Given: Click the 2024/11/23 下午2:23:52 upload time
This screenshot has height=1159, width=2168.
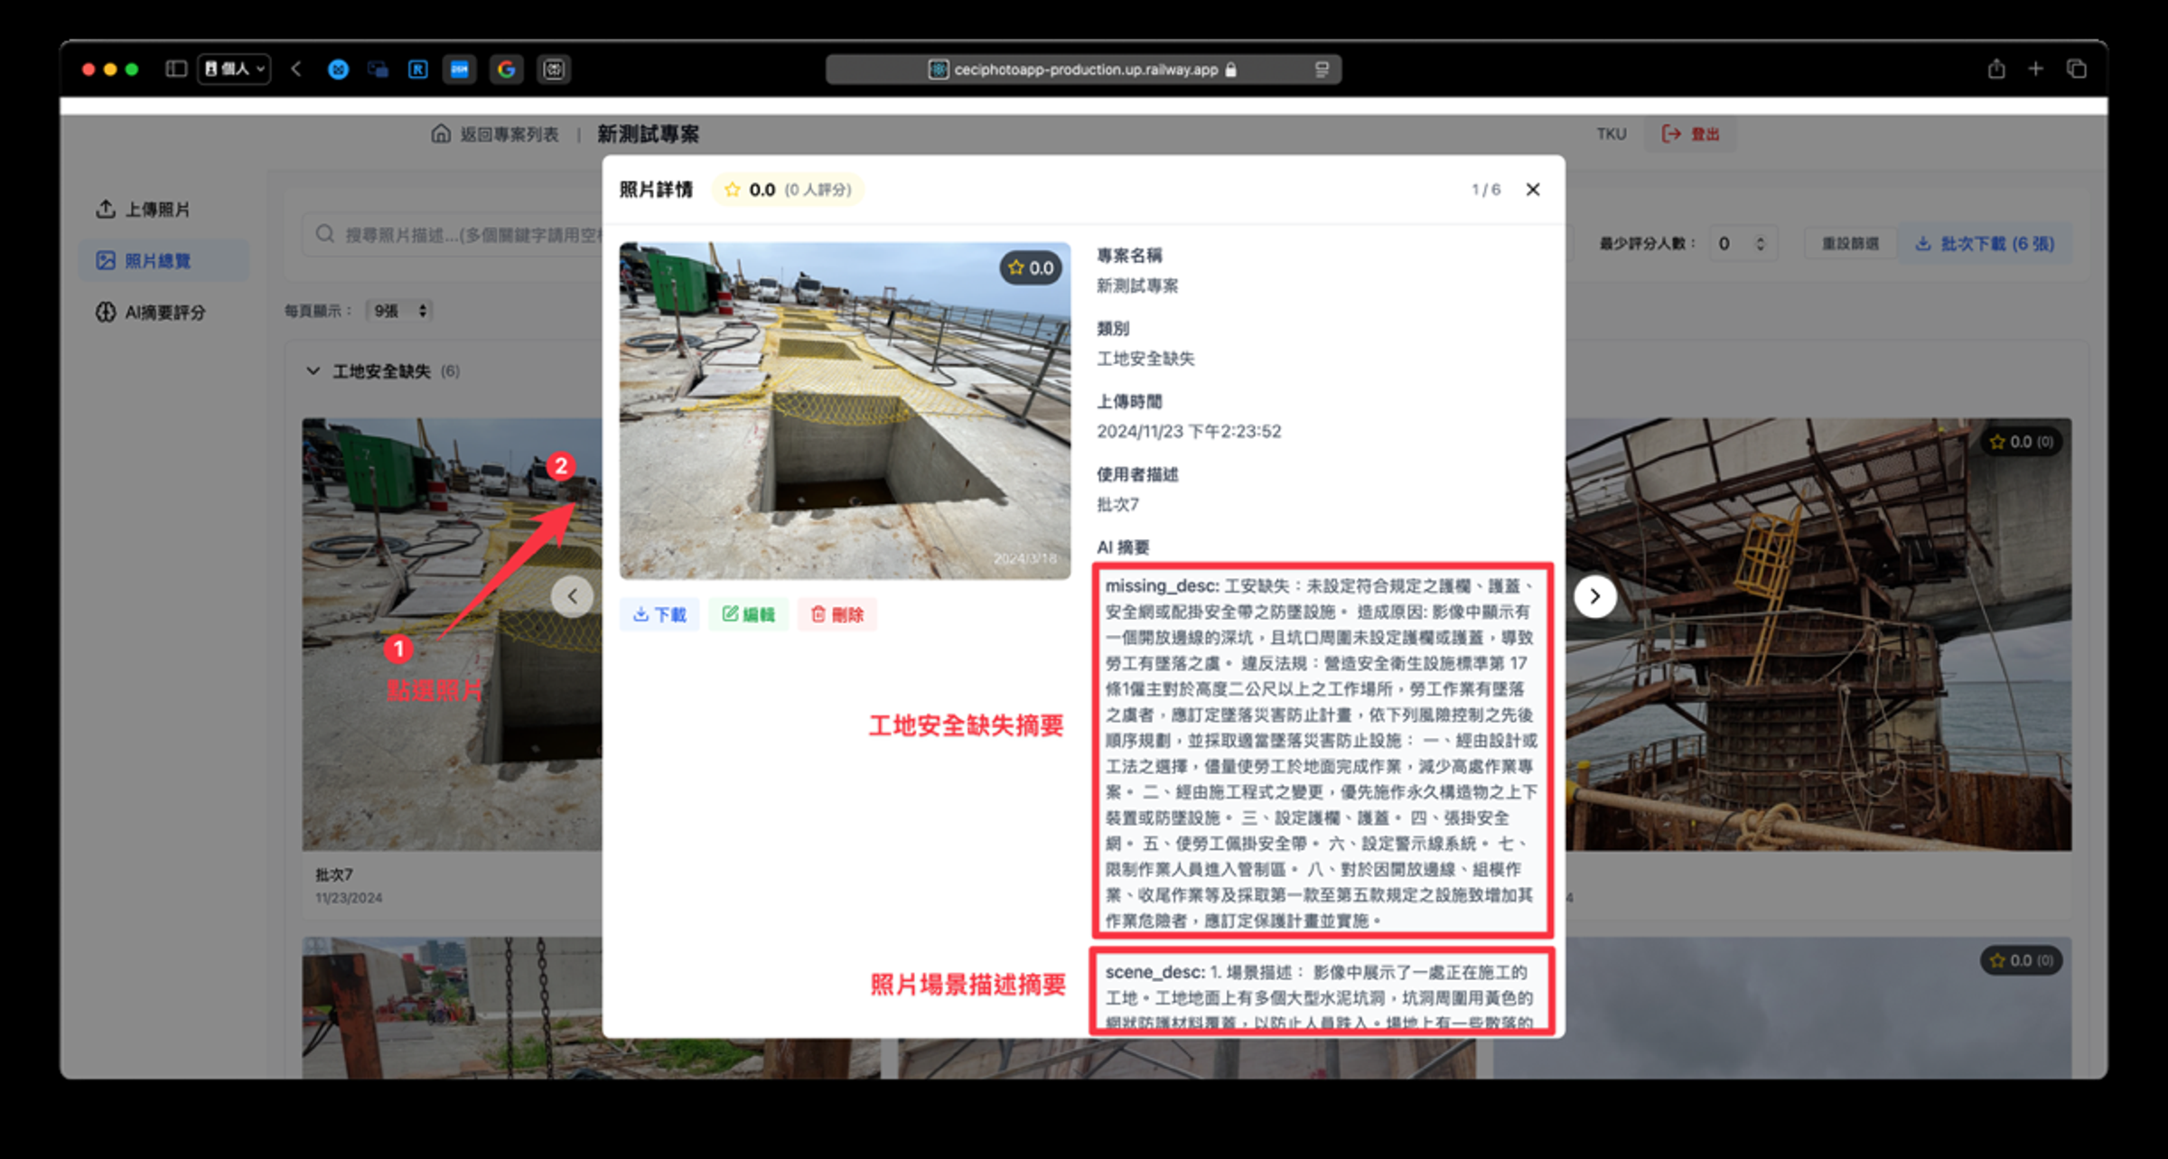Looking at the screenshot, I should coord(1189,432).
